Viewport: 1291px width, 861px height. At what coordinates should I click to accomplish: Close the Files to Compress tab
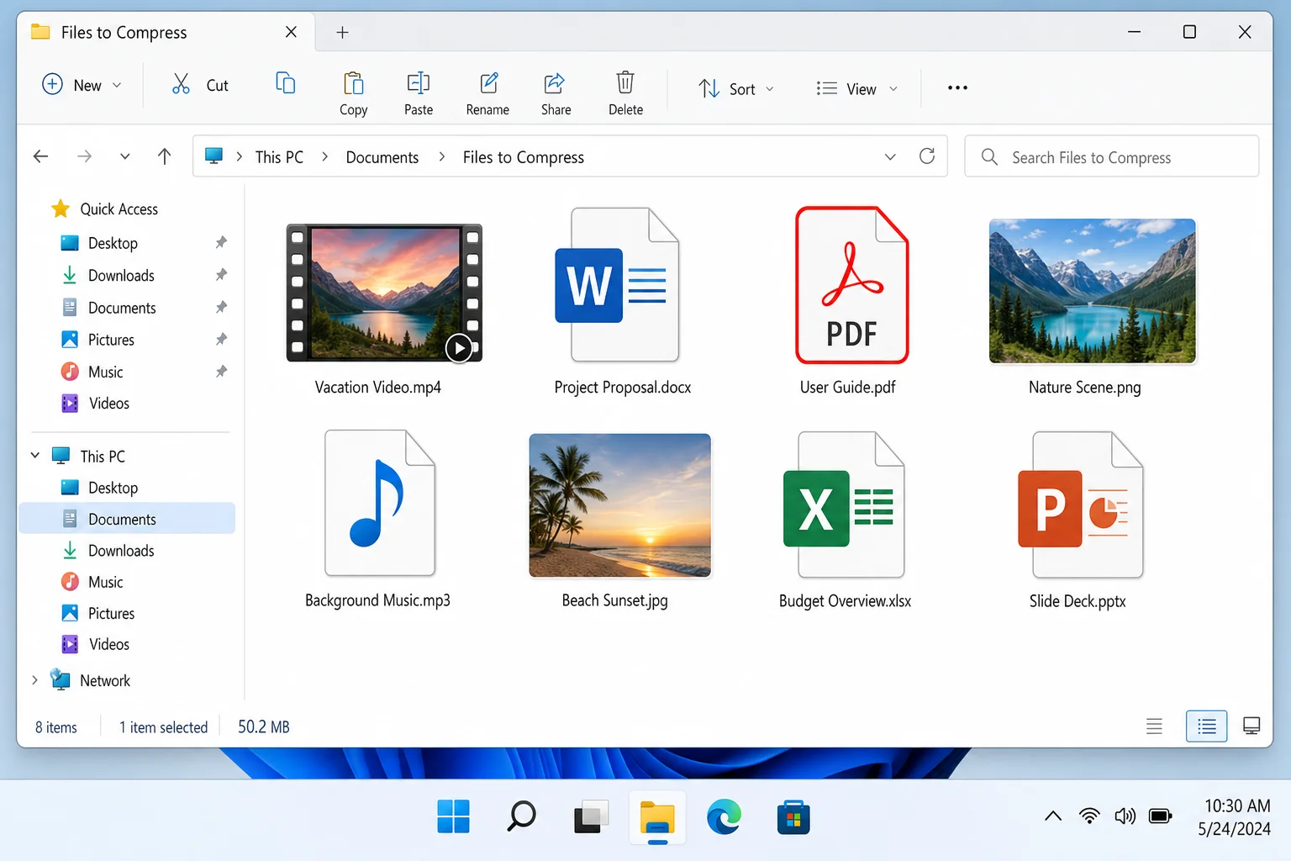point(291,32)
